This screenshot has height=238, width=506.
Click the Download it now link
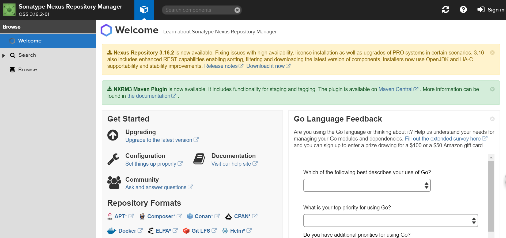click(x=266, y=66)
